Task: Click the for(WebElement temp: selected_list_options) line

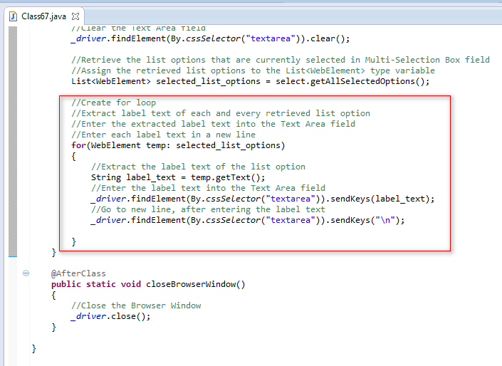Action: tap(178, 145)
